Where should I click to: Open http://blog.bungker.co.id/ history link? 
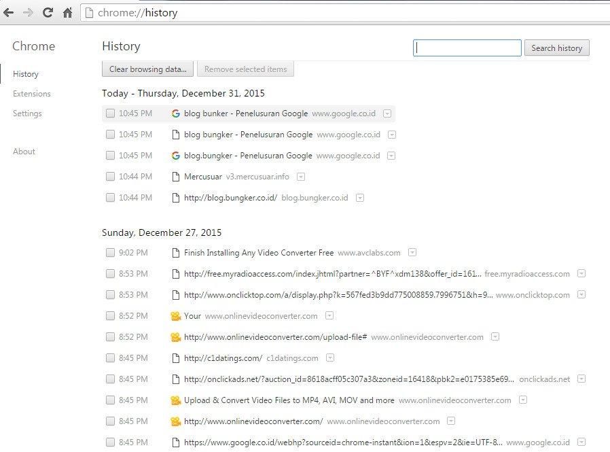(x=231, y=197)
